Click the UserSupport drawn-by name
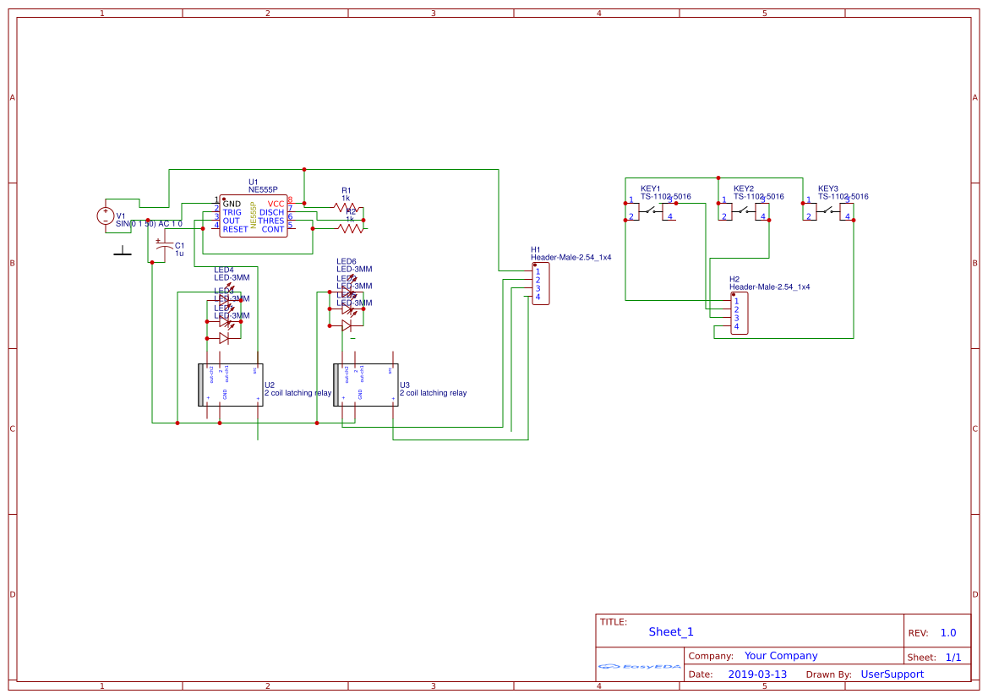The height and width of the screenshot is (699, 988). point(892,674)
